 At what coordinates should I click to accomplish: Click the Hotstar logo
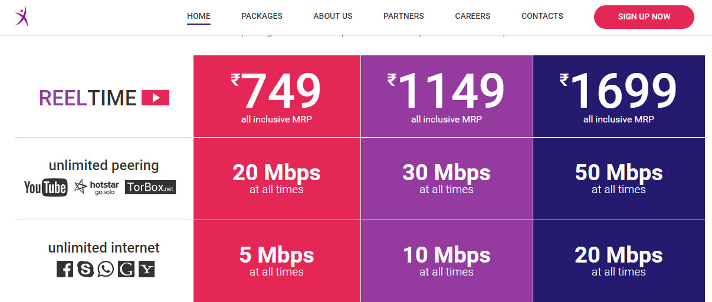pyautogui.click(x=97, y=188)
